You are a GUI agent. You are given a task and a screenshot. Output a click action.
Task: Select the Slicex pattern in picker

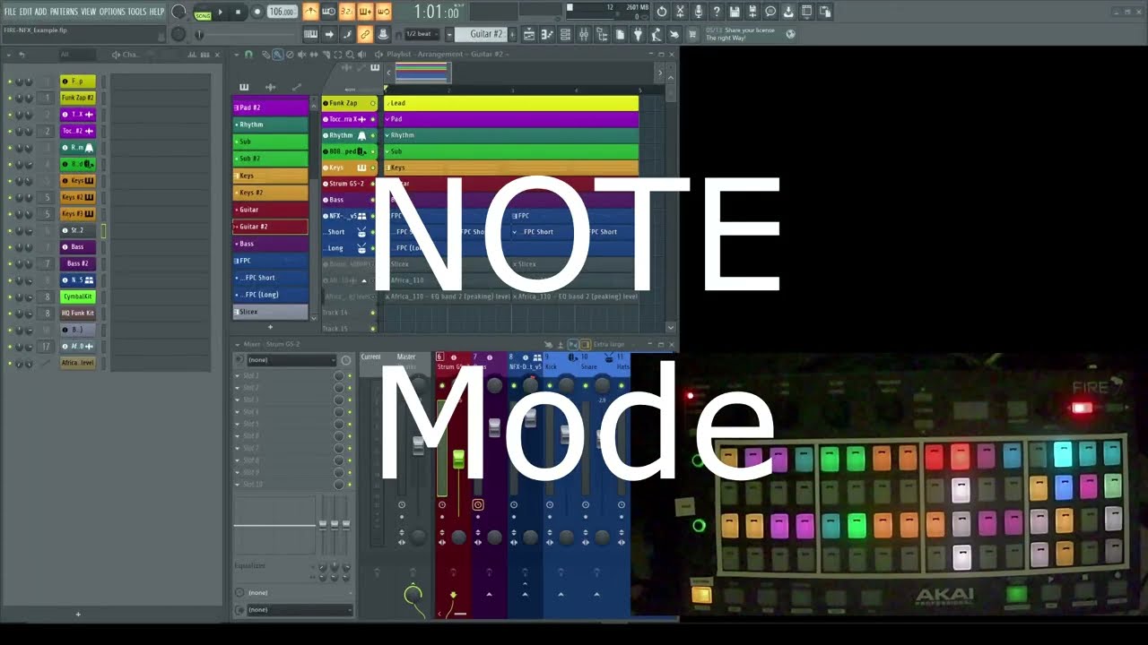click(x=270, y=312)
